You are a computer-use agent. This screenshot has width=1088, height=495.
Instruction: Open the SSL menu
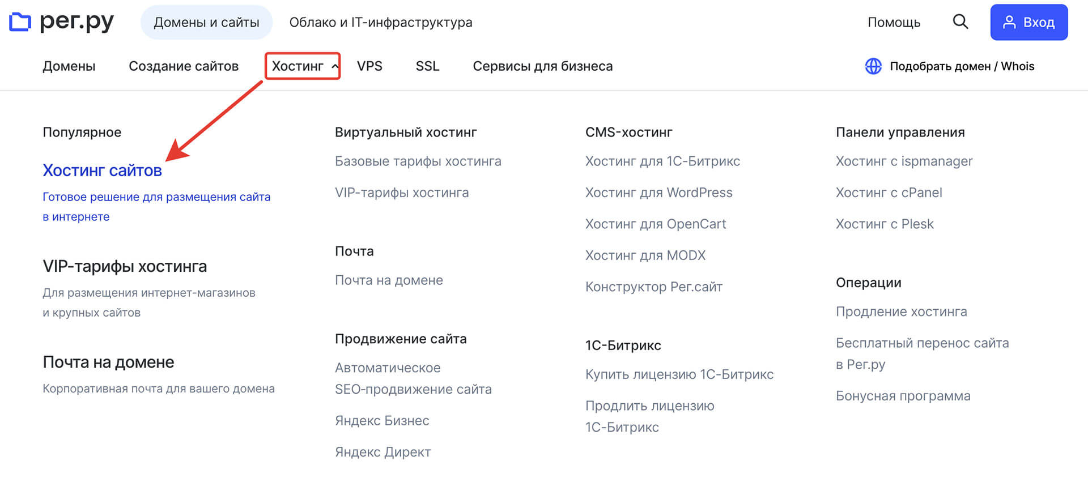click(x=427, y=66)
